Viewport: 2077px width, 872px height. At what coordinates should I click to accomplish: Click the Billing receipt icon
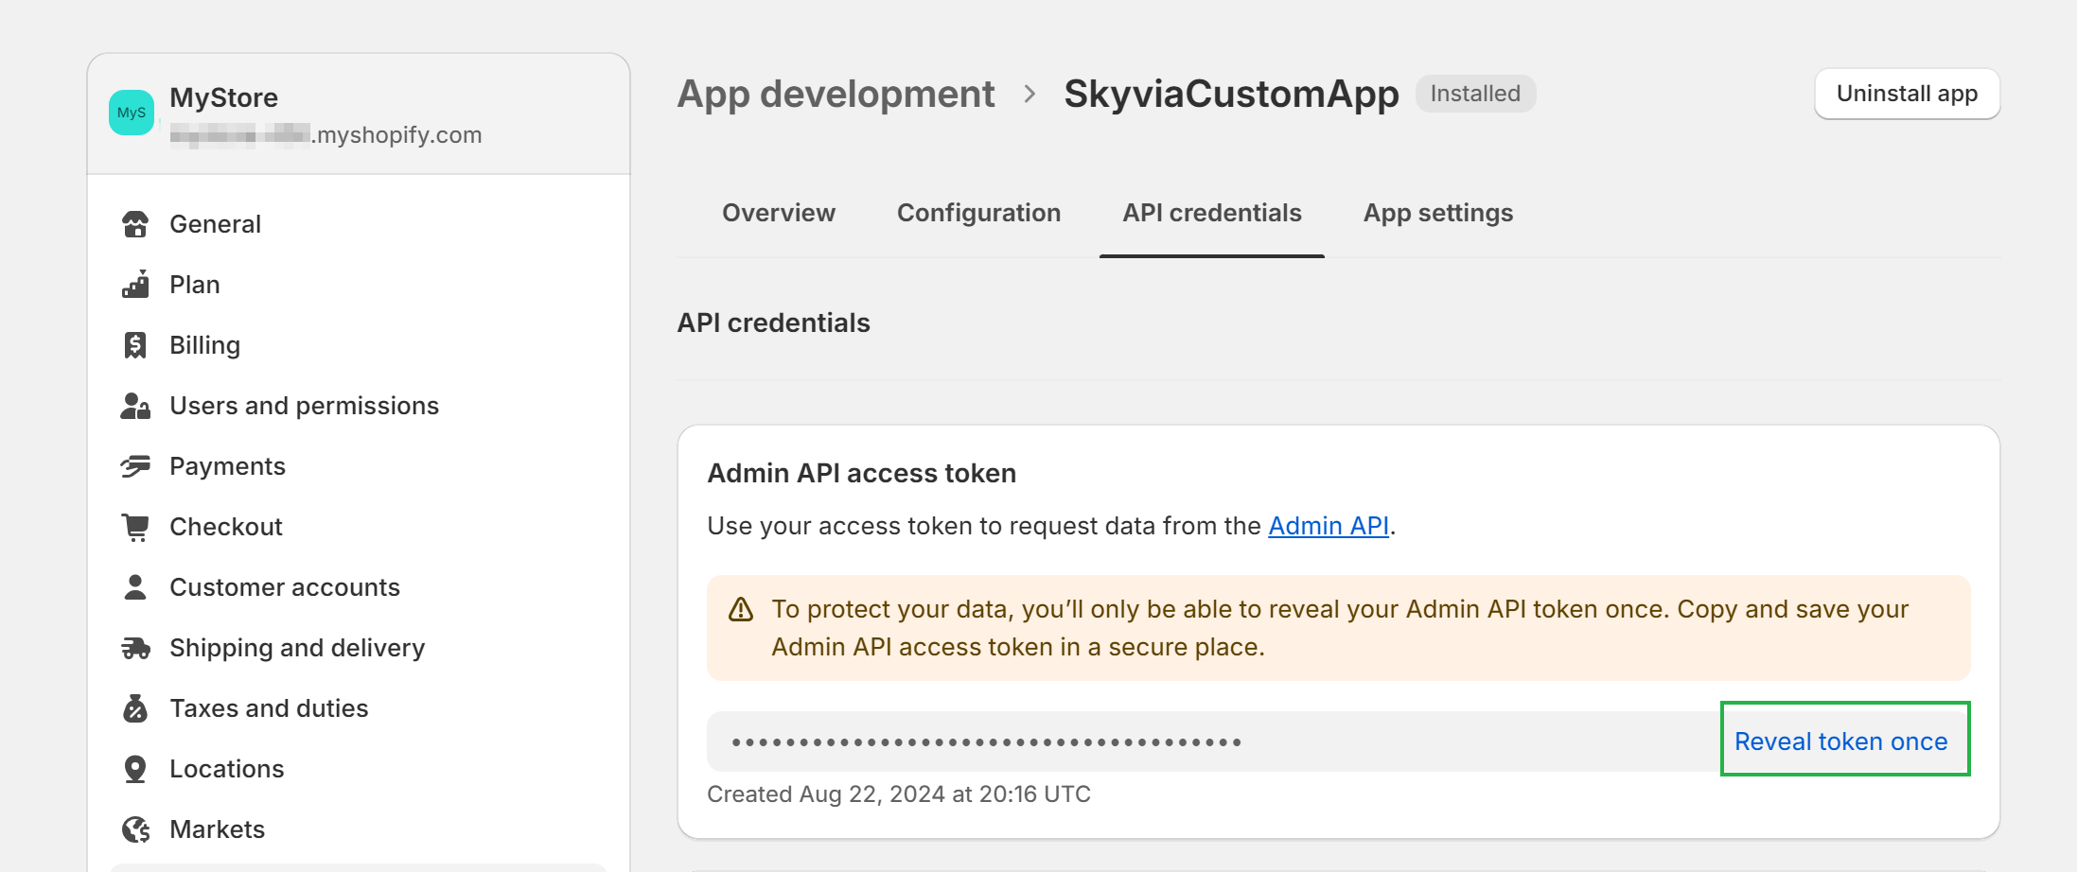pos(135,345)
